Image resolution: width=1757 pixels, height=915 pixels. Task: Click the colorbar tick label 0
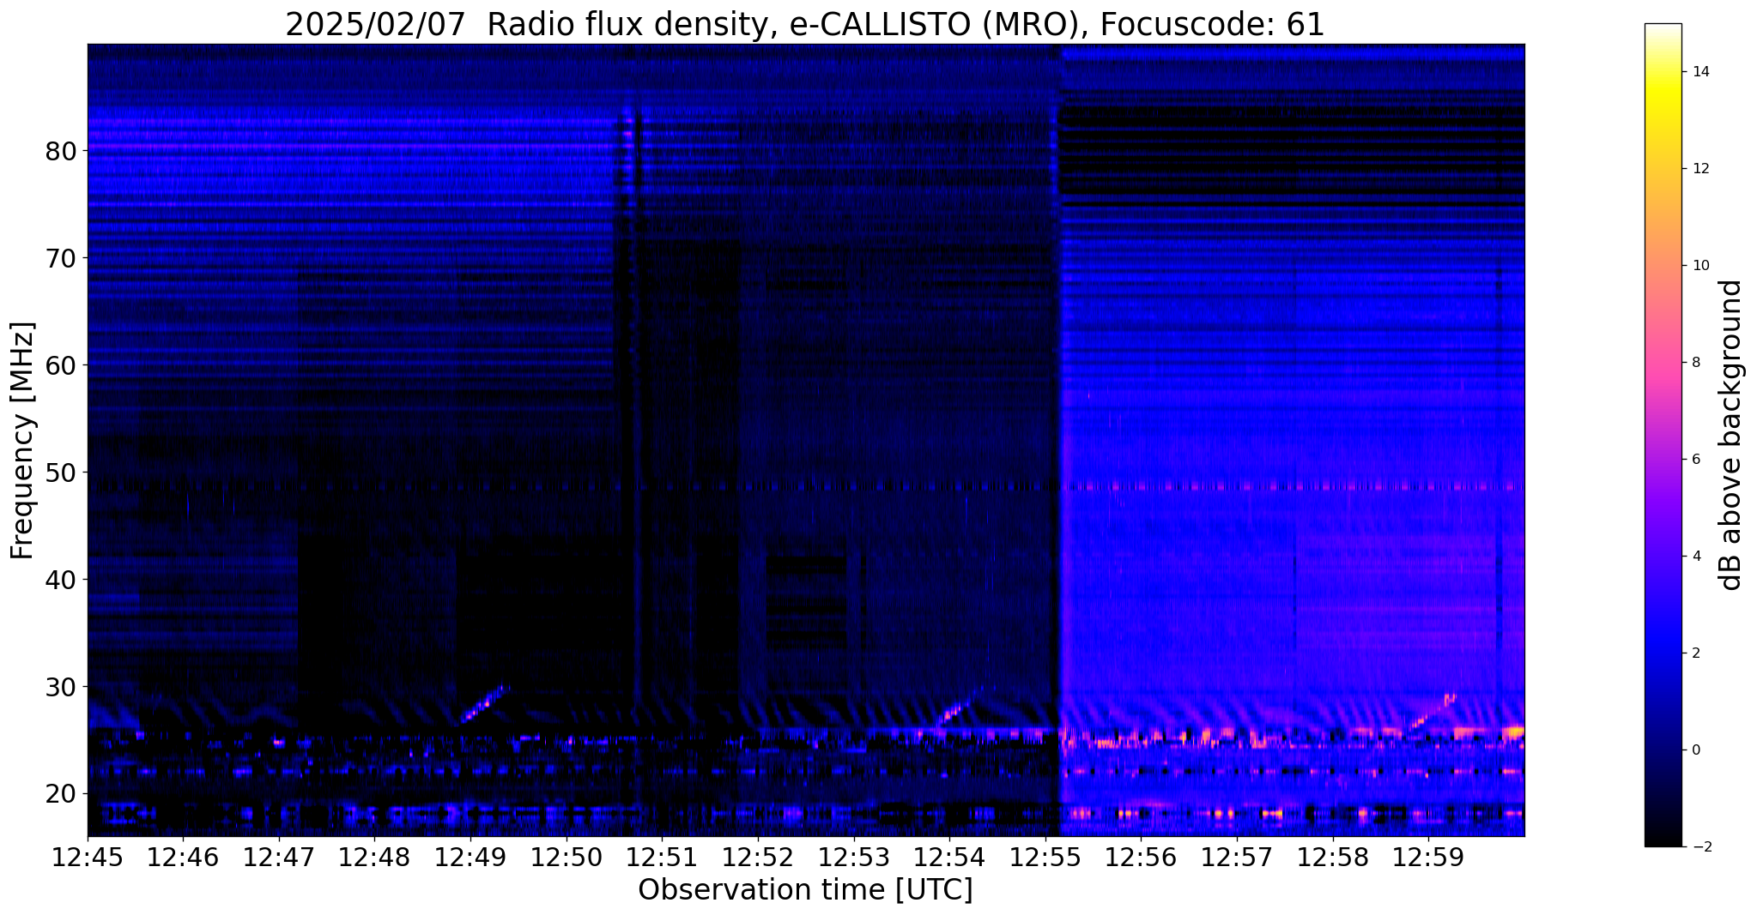coord(1696,750)
